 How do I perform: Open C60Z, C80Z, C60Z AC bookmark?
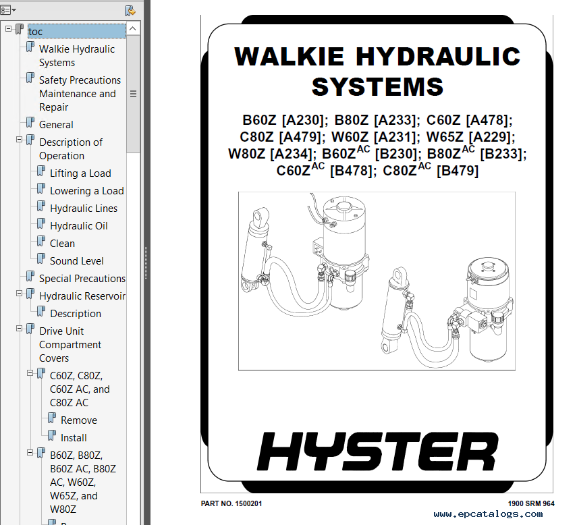pos(80,389)
